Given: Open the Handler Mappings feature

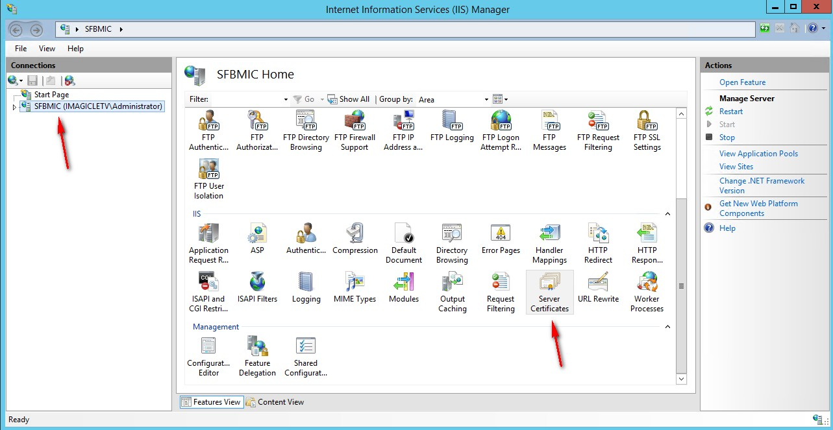Looking at the screenshot, I should 549,243.
